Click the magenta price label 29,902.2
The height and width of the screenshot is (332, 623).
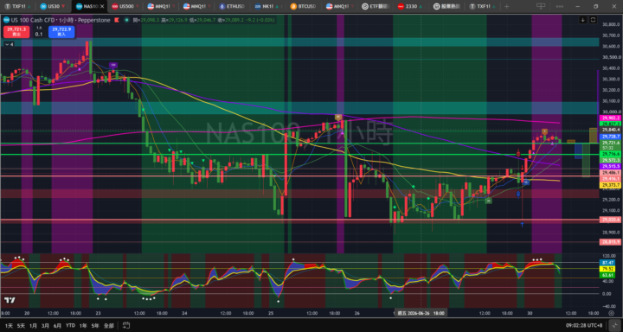pyautogui.click(x=610, y=118)
